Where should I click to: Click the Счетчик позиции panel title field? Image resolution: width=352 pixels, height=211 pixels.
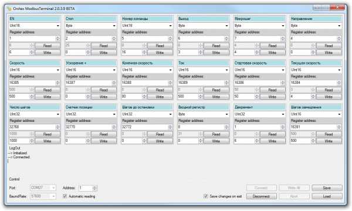click(91, 107)
